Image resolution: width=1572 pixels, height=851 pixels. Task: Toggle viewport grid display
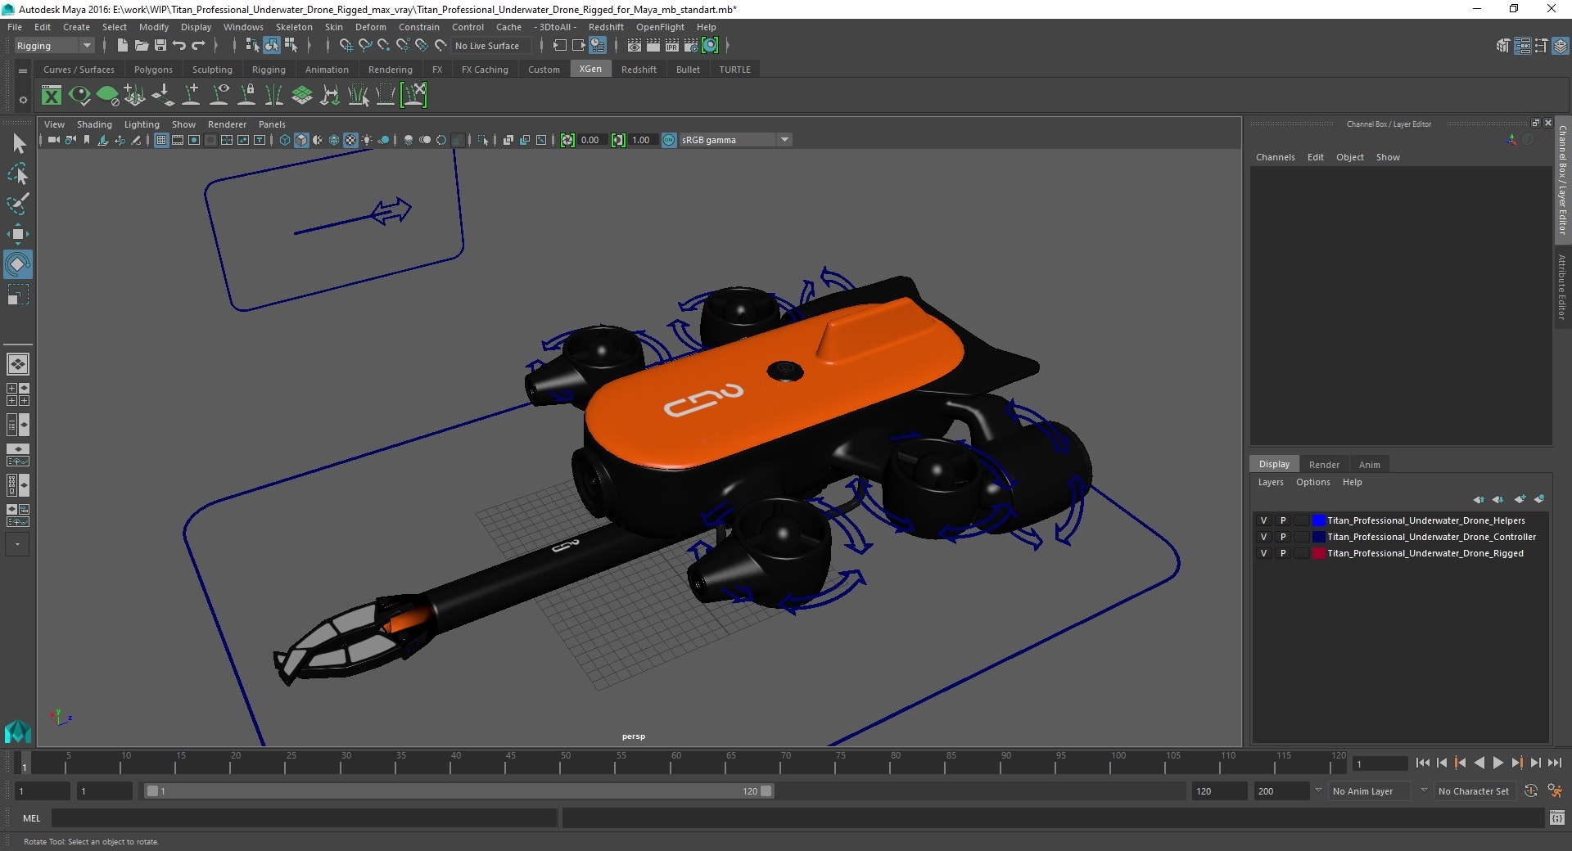[161, 140]
